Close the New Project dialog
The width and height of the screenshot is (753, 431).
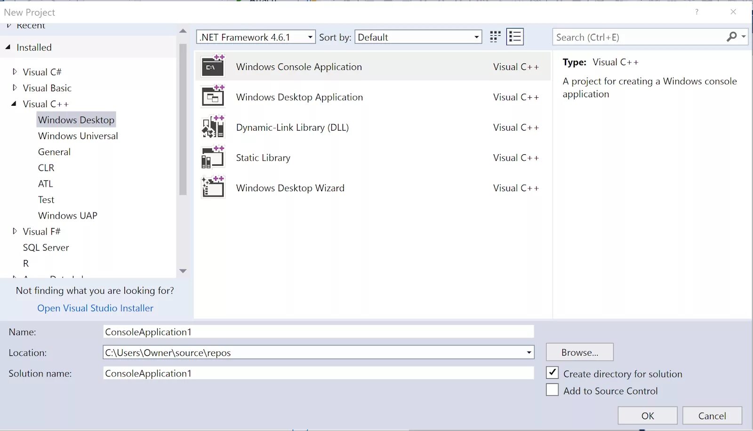click(x=733, y=12)
